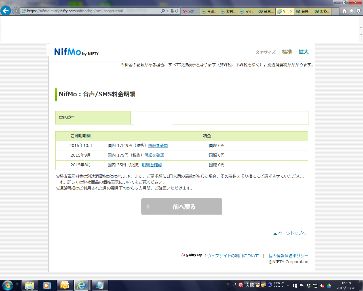
Task: Click the Action Center flag tray icon
Action: tap(301, 286)
